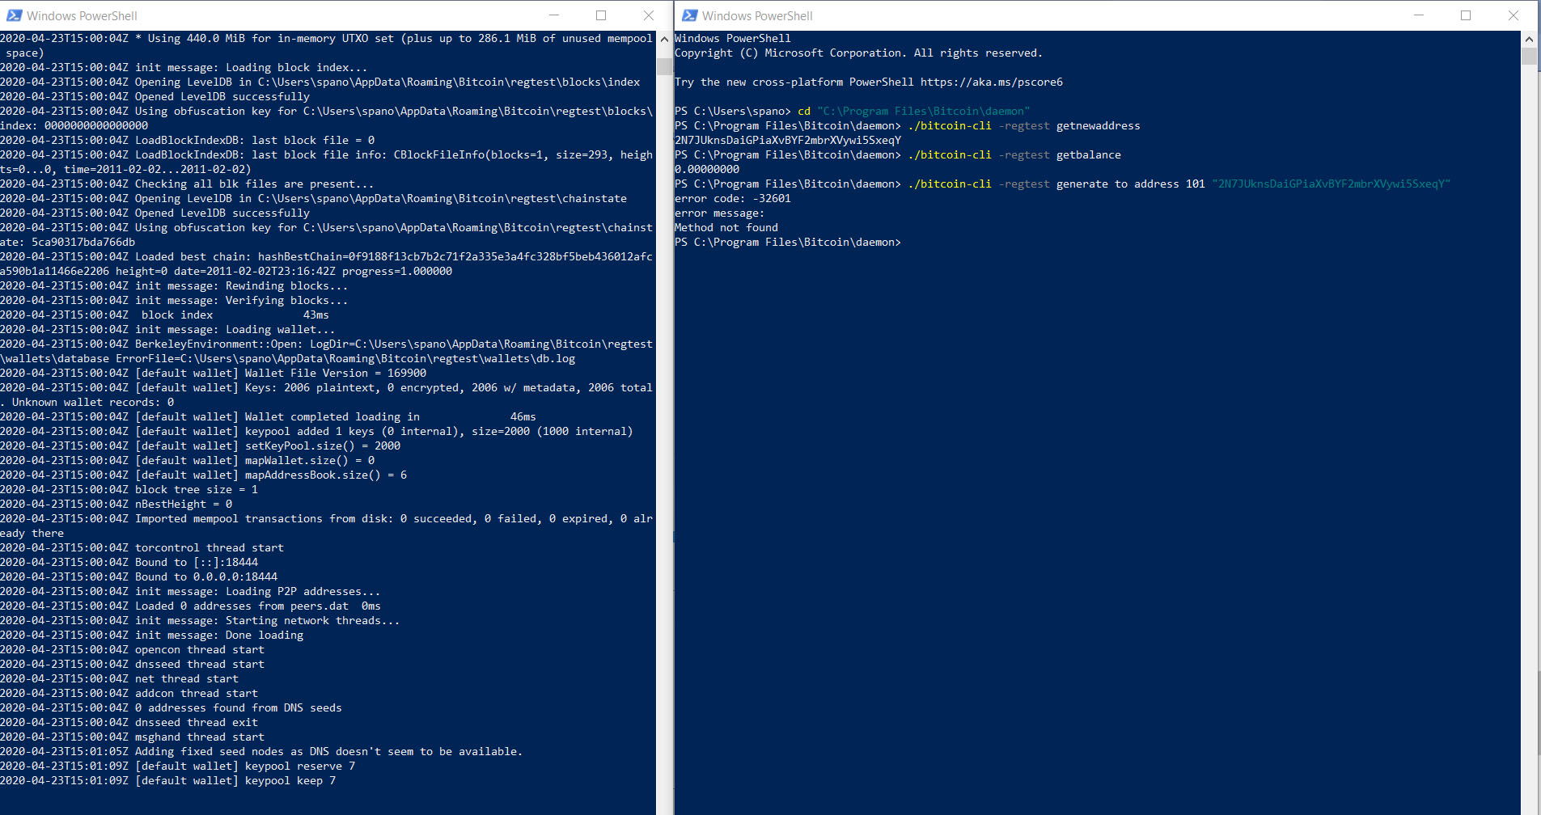Click 'Bound to 0.0.0.0:18444' log line
Screen dimensions: 1541x815
(x=139, y=576)
